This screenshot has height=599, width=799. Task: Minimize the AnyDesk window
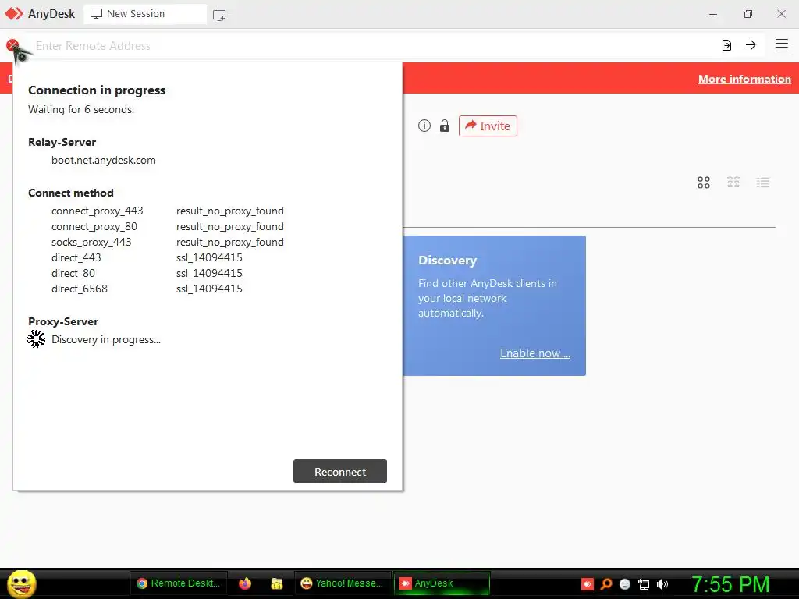click(x=713, y=14)
